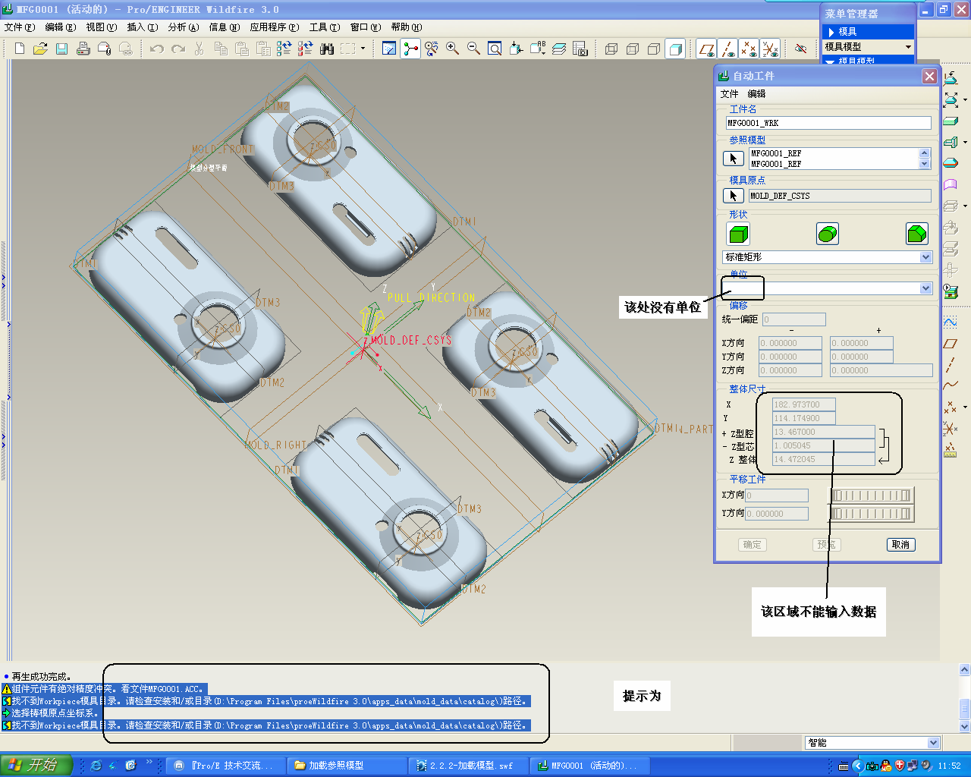Toggle Hidden Line display mode

coord(633,49)
